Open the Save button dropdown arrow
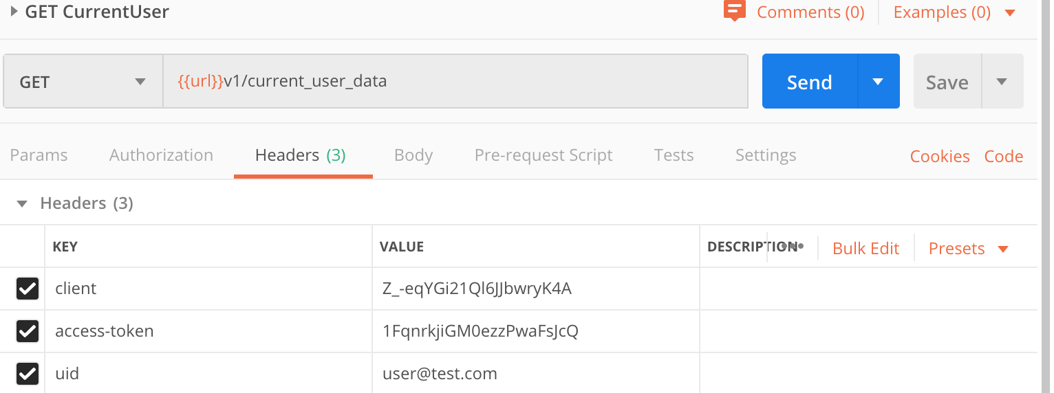1054x393 pixels. 1002,82
